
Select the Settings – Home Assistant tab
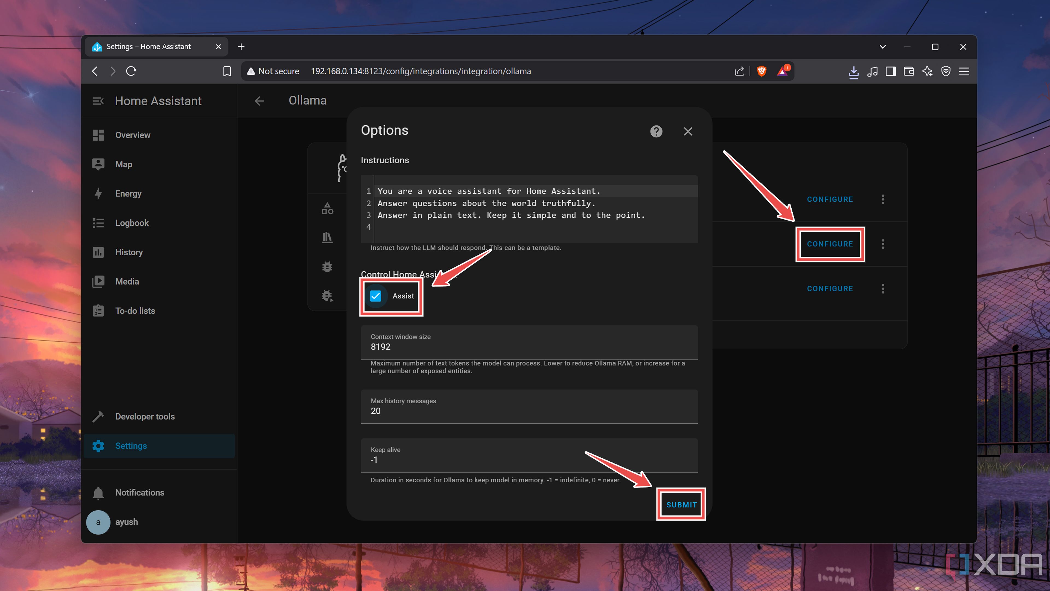pos(156,47)
